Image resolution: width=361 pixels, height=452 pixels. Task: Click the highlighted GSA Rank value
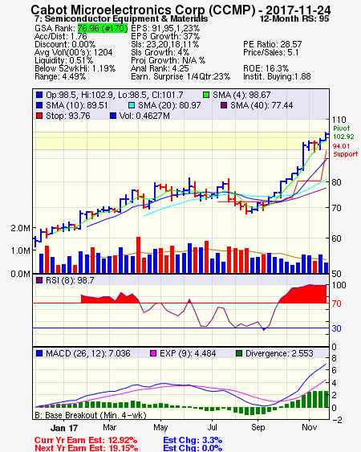point(103,28)
